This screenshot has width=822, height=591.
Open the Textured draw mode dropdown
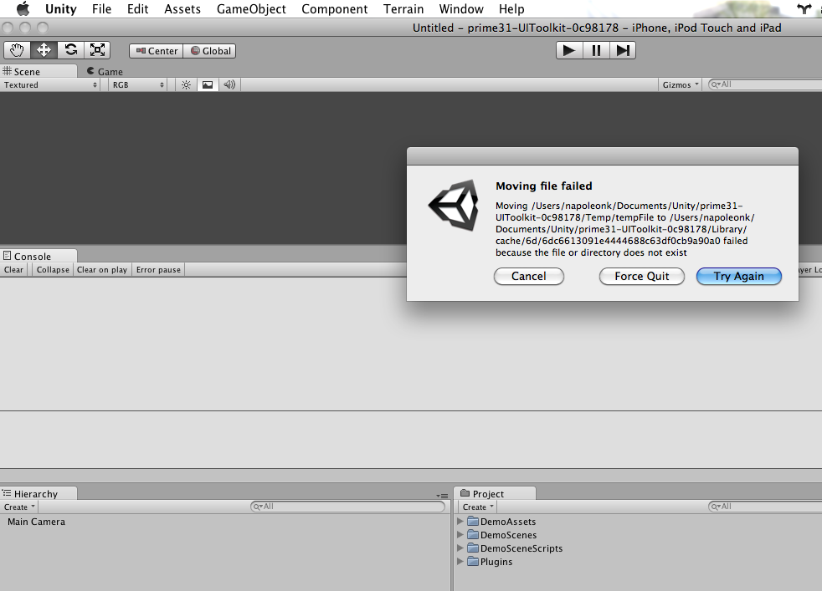click(50, 84)
